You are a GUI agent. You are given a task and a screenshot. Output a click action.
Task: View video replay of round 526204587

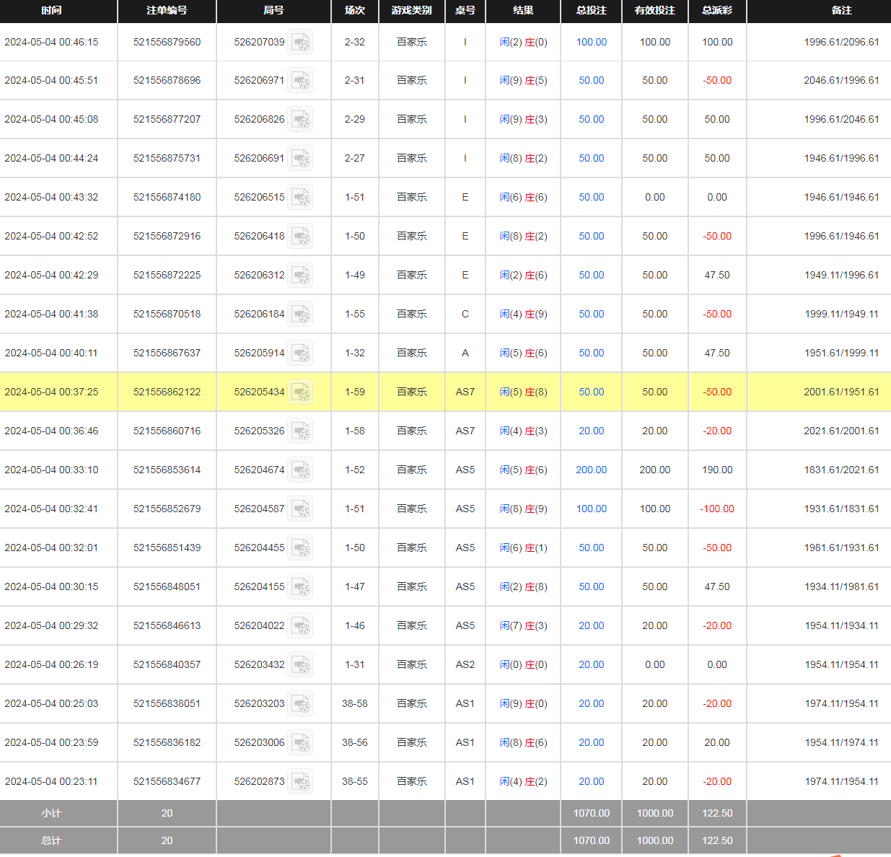pos(301,509)
